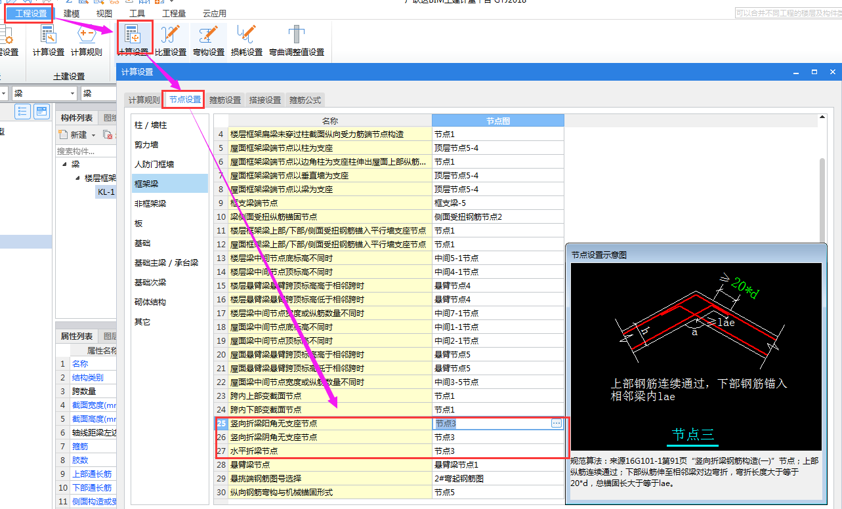The height and width of the screenshot is (509, 842).
Task: Click 节点5 cell in row 30
Action: tap(498, 492)
